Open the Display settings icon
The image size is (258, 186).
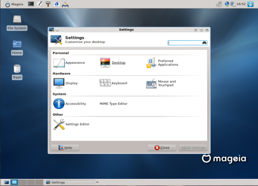coord(59,83)
